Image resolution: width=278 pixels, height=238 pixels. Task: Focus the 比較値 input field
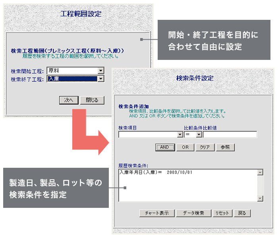pos(230,134)
